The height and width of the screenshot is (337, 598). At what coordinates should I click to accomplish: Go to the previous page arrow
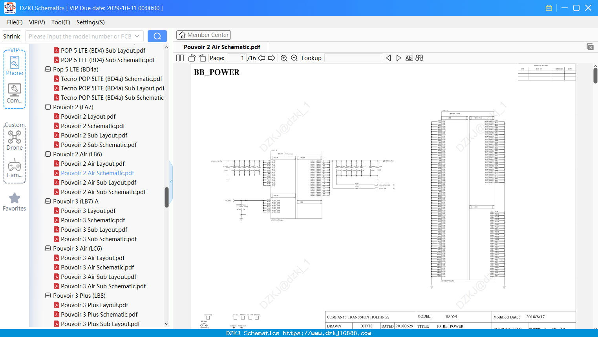[x=262, y=58]
